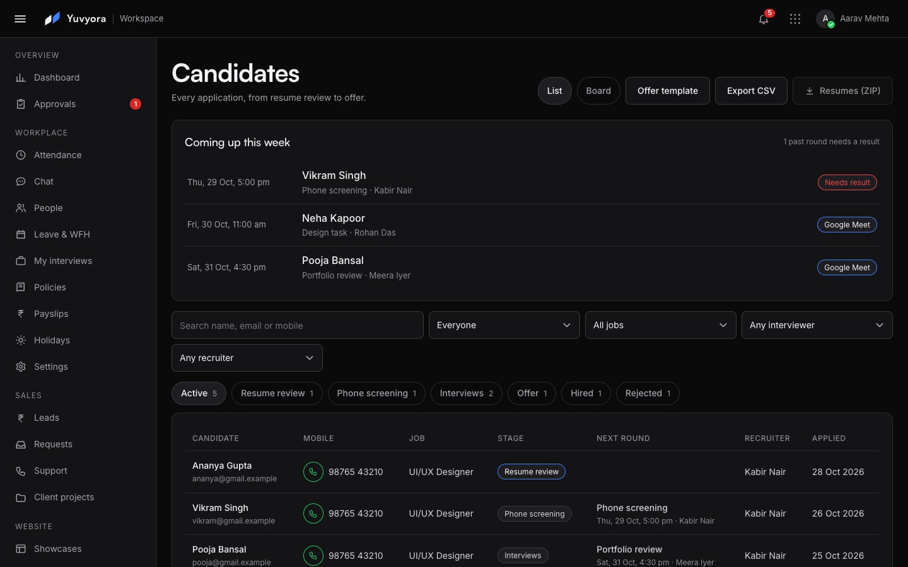Screen dimensions: 908x567
Task: Filter by the Interviews stage tab
Action: tap(467, 393)
